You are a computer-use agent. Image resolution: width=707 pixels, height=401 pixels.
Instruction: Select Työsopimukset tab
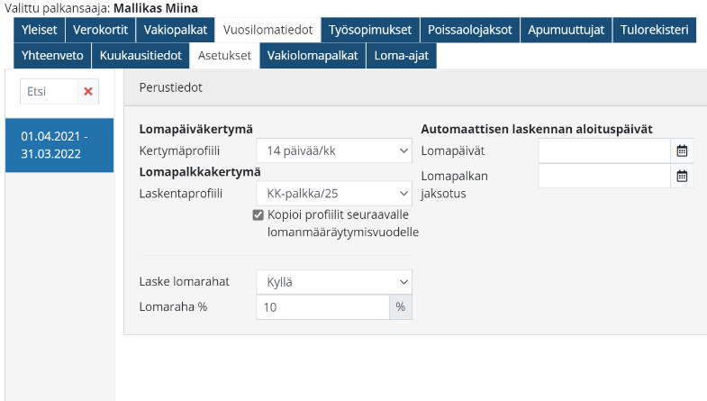[371, 31]
